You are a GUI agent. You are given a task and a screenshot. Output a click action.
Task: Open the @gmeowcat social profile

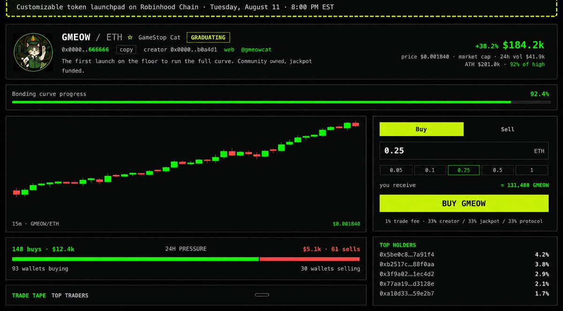coord(256,50)
